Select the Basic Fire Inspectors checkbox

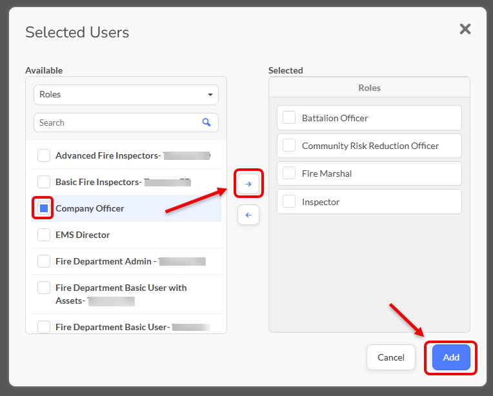pos(44,182)
